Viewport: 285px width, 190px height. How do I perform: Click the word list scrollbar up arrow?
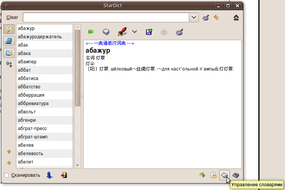77,27
